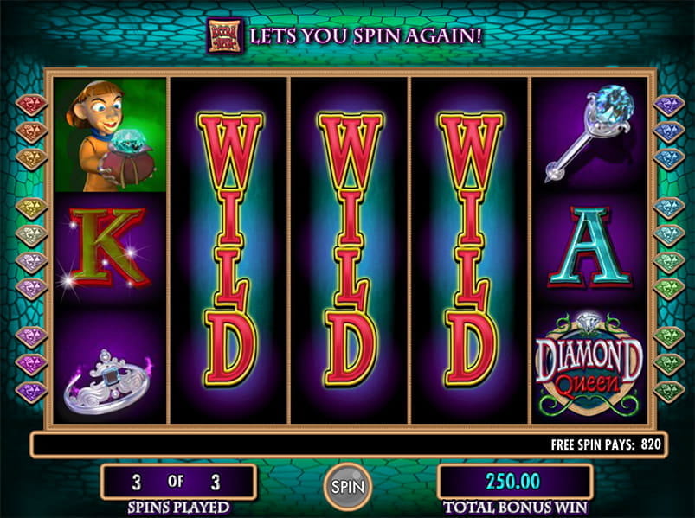Select the yellow gem payline marker on left
The height and width of the screenshot is (518, 695).
coord(31,208)
